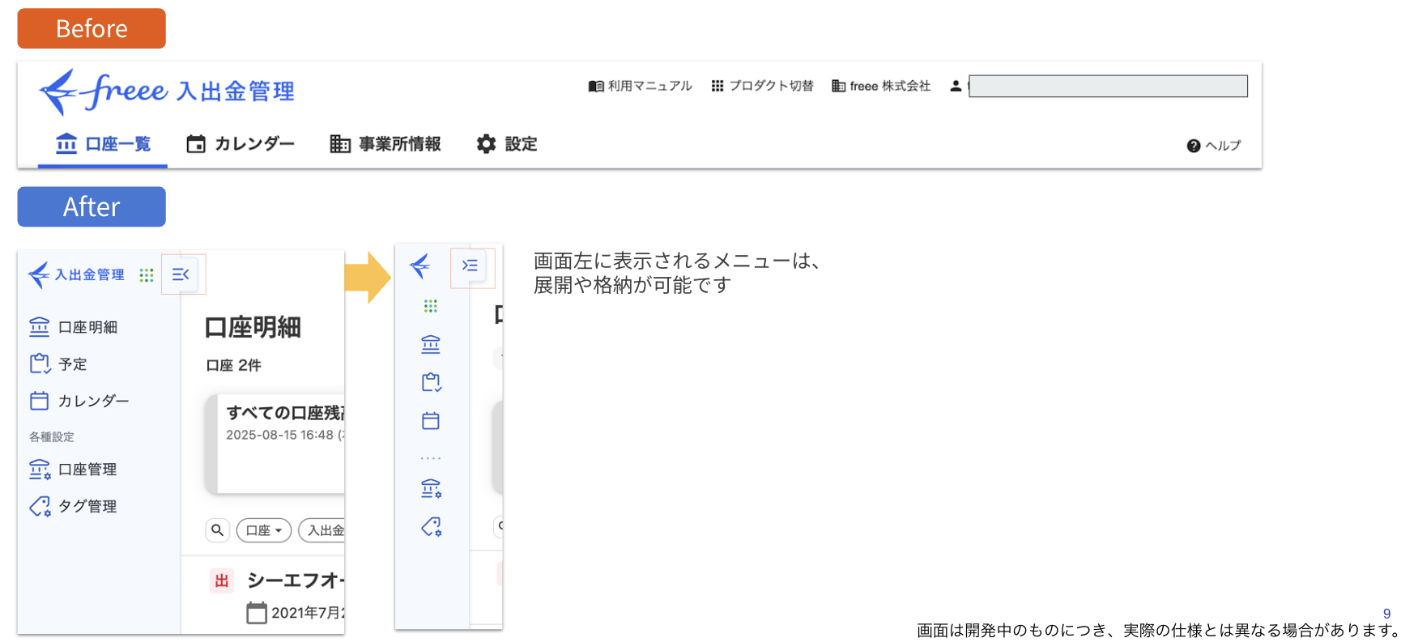Click bank icon in collapsed sidebar
1418x642 pixels.
(431, 345)
